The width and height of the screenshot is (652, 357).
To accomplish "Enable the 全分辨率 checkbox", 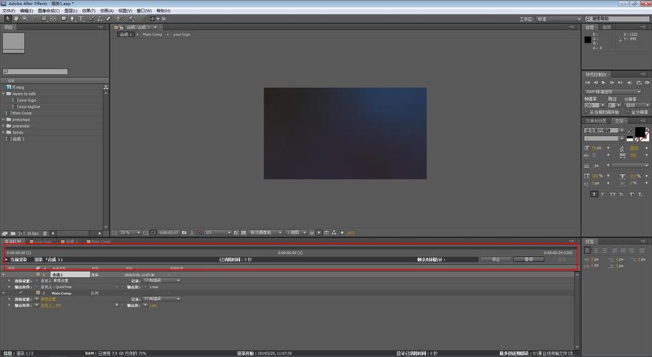I will [628, 111].
